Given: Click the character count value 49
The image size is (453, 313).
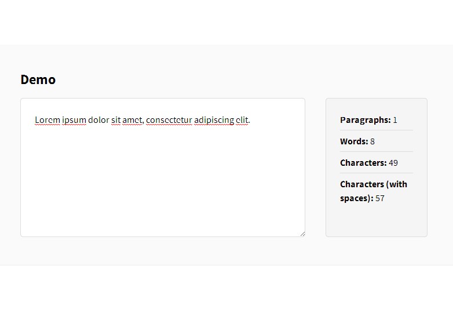Looking at the screenshot, I should tap(393, 163).
